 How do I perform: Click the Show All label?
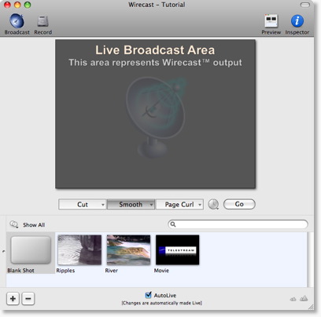tap(34, 224)
